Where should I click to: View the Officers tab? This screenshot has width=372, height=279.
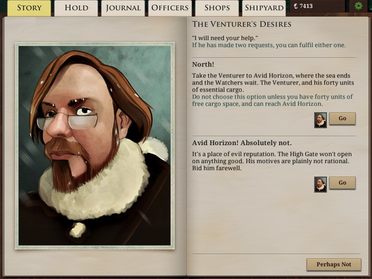click(x=170, y=8)
